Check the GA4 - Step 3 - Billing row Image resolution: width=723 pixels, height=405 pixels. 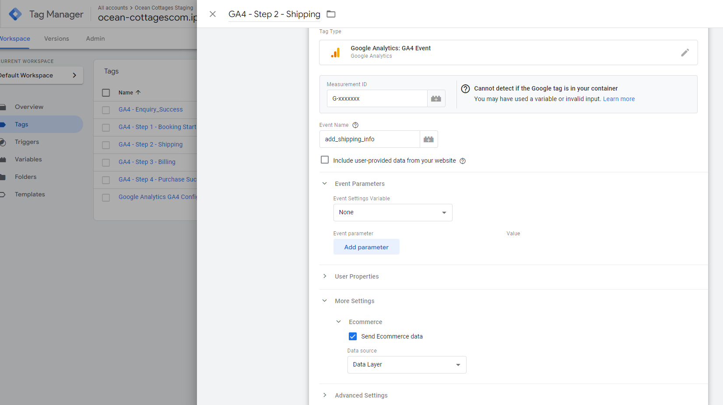106,163
